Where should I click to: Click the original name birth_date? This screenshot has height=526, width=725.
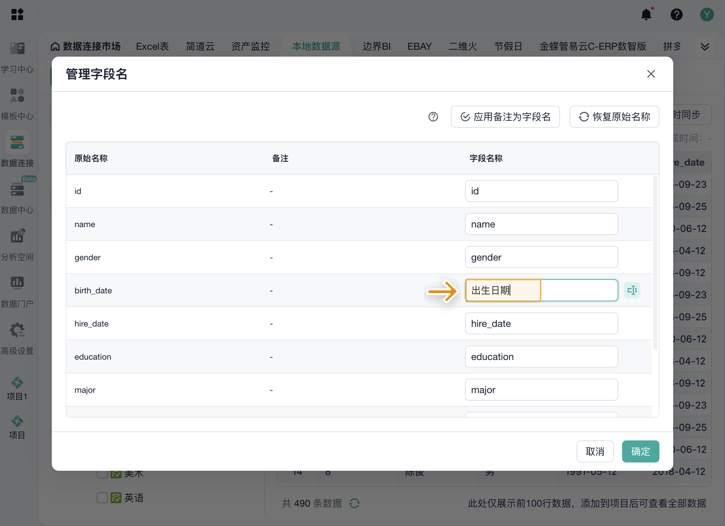coord(93,291)
